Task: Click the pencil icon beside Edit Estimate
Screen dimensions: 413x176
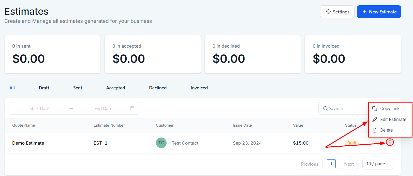Action: [x=375, y=120]
